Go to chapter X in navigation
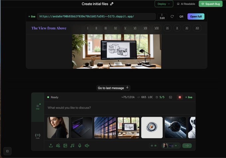This screenshot has width=226, height=158. 177,28
